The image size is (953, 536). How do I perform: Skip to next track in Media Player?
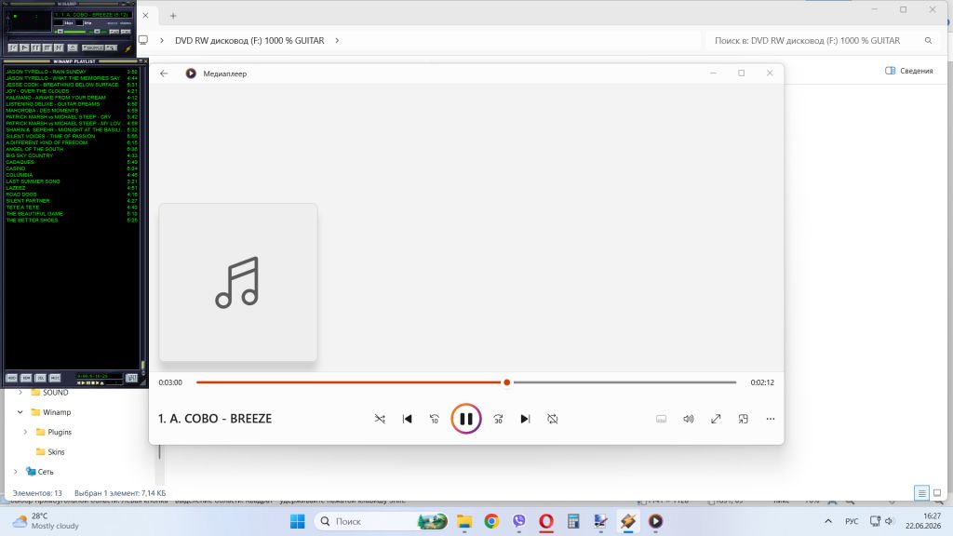525,419
